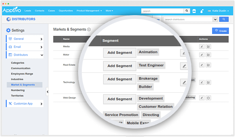Click the Name column header
This screenshot has width=235, height=137.
pyautogui.click(x=66, y=39)
